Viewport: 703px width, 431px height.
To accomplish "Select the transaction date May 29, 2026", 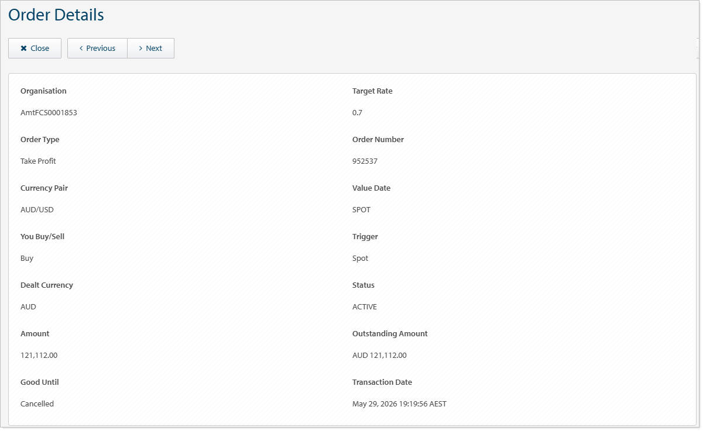I will pos(399,404).
